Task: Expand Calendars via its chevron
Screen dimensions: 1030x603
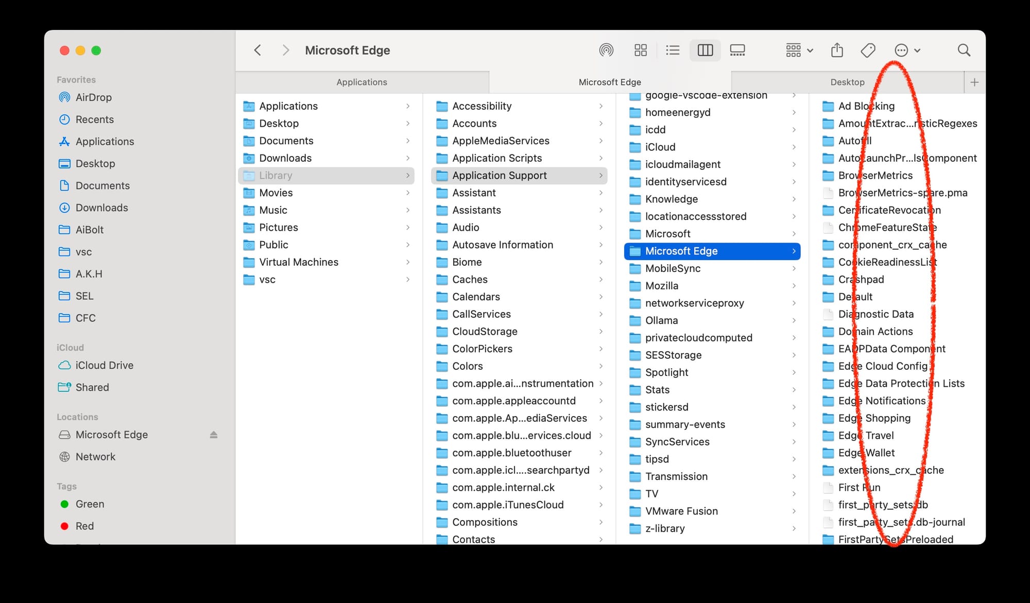Action: (x=600, y=297)
